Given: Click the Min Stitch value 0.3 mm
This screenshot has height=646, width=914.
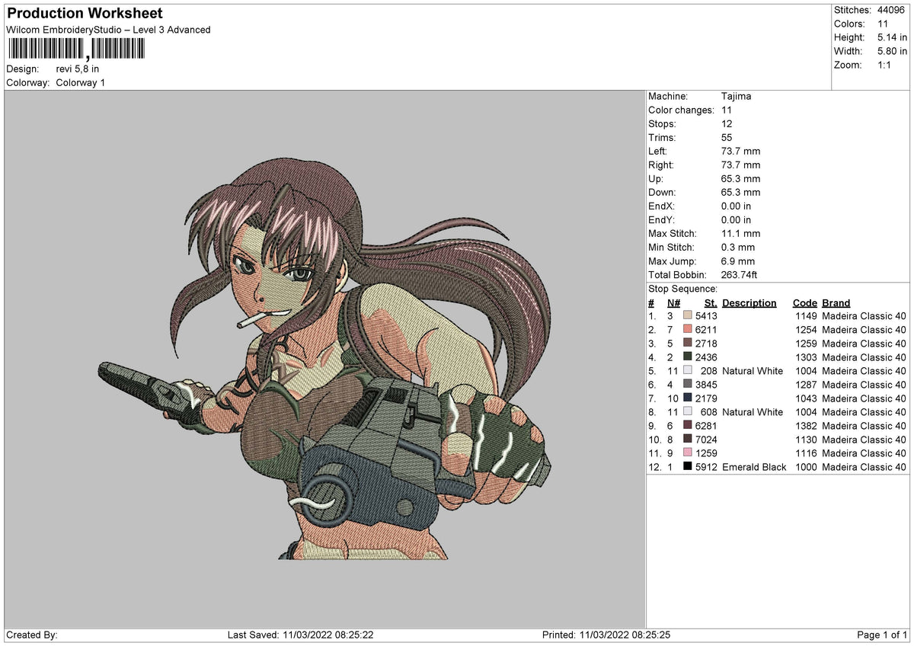Looking at the screenshot, I should pyautogui.click(x=738, y=248).
